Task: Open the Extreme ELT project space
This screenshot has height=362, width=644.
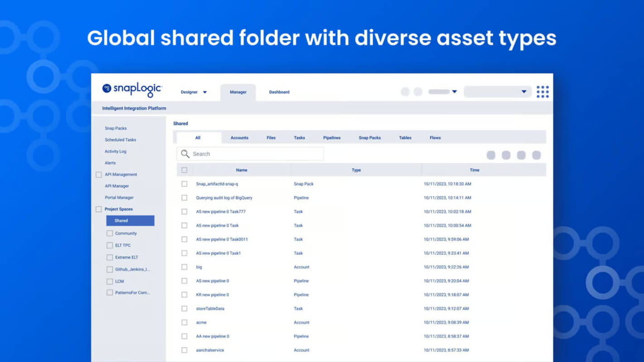Action: click(x=127, y=257)
